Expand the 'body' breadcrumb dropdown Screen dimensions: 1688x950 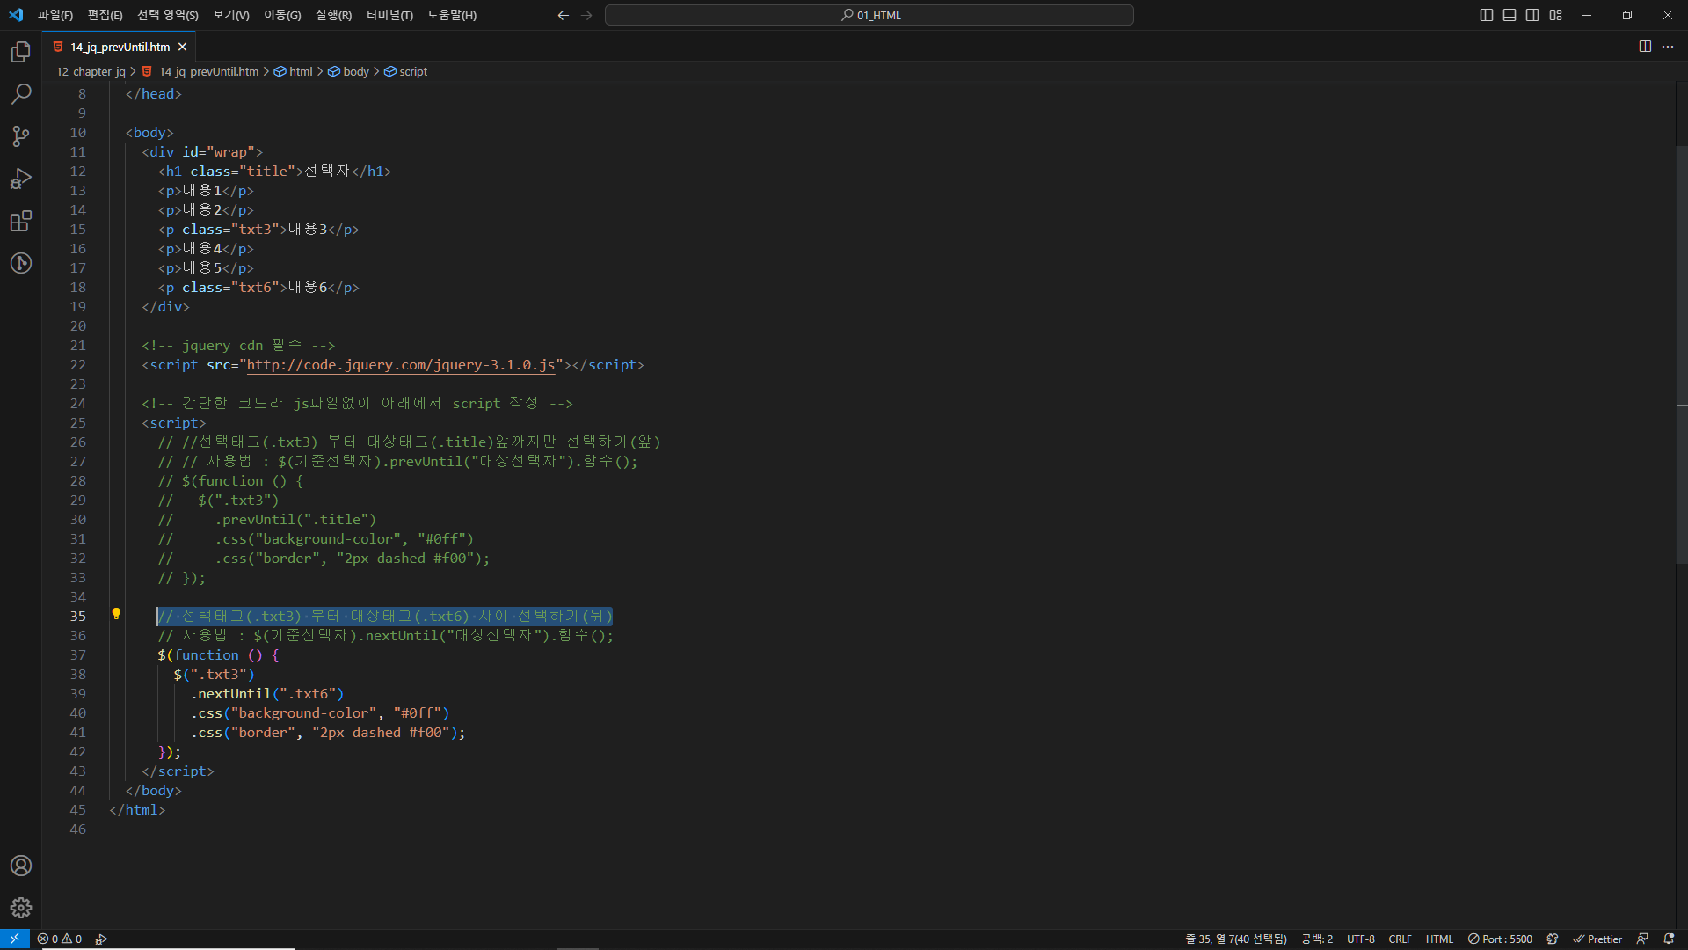(355, 71)
